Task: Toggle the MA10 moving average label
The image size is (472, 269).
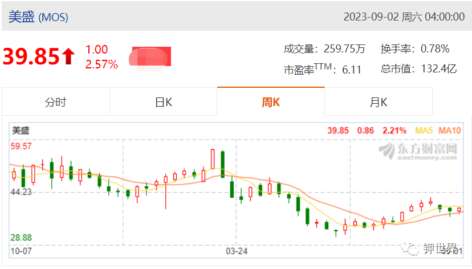Action: (450, 131)
